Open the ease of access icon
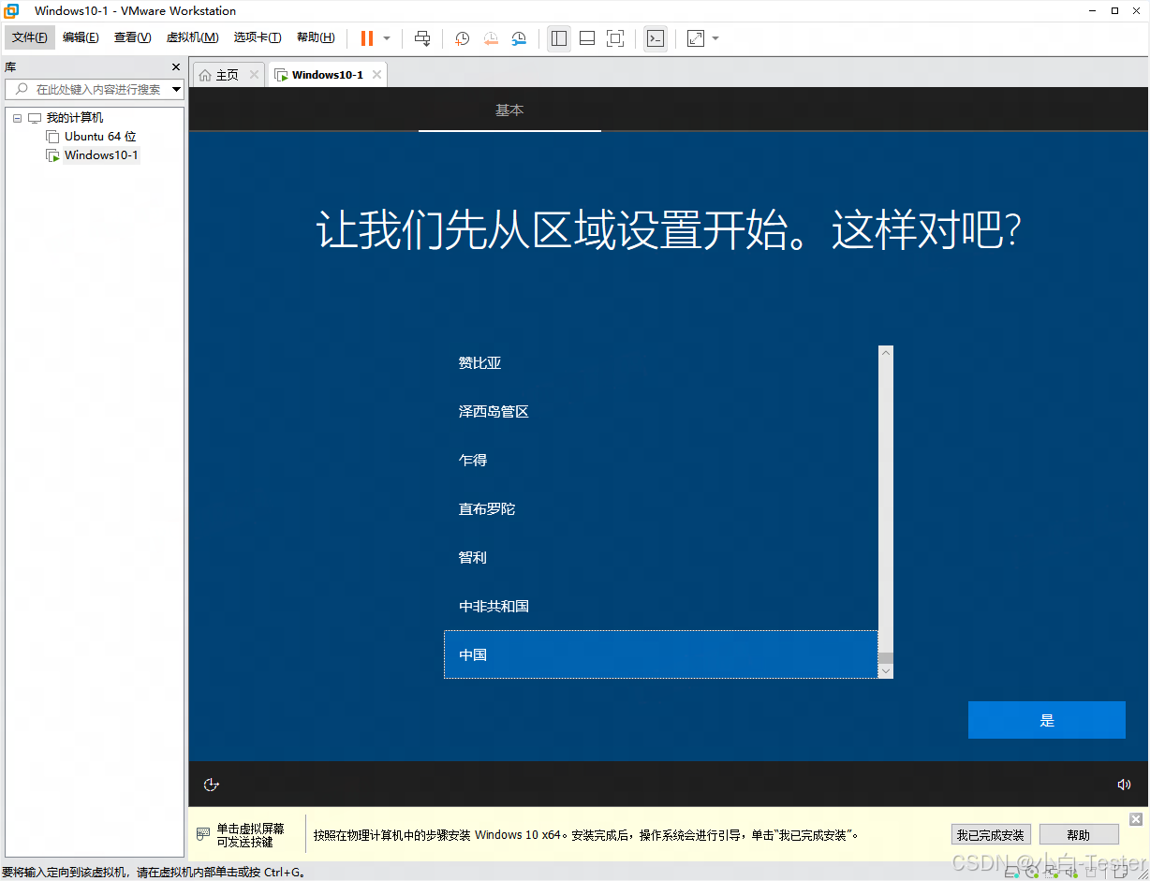Viewport: 1150px width, 881px height. tap(212, 785)
